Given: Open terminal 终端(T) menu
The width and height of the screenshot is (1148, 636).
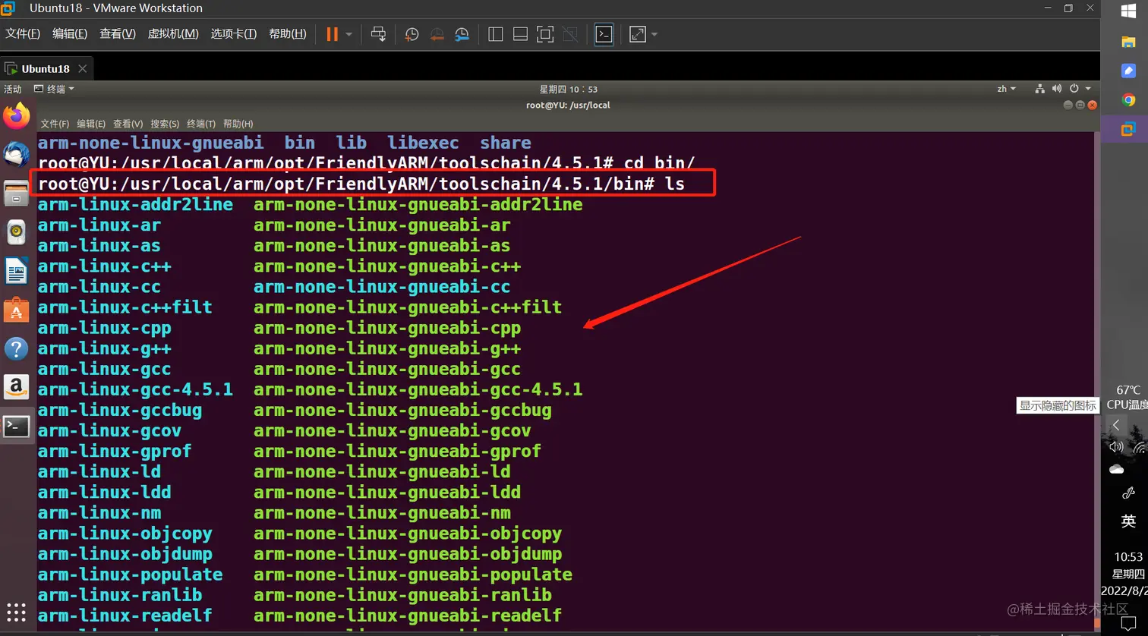Looking at the screenshot, I should pos(201,124).
